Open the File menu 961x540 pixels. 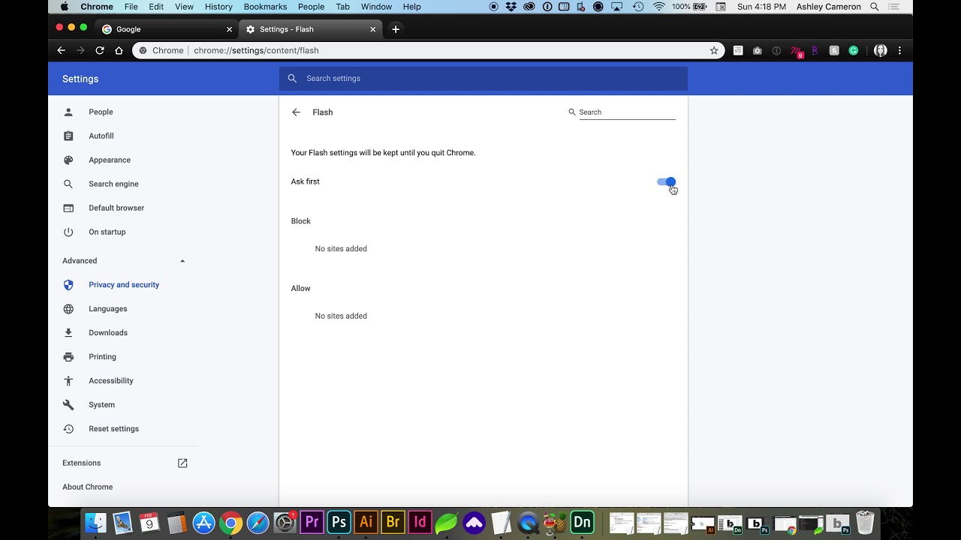point(131,7)
